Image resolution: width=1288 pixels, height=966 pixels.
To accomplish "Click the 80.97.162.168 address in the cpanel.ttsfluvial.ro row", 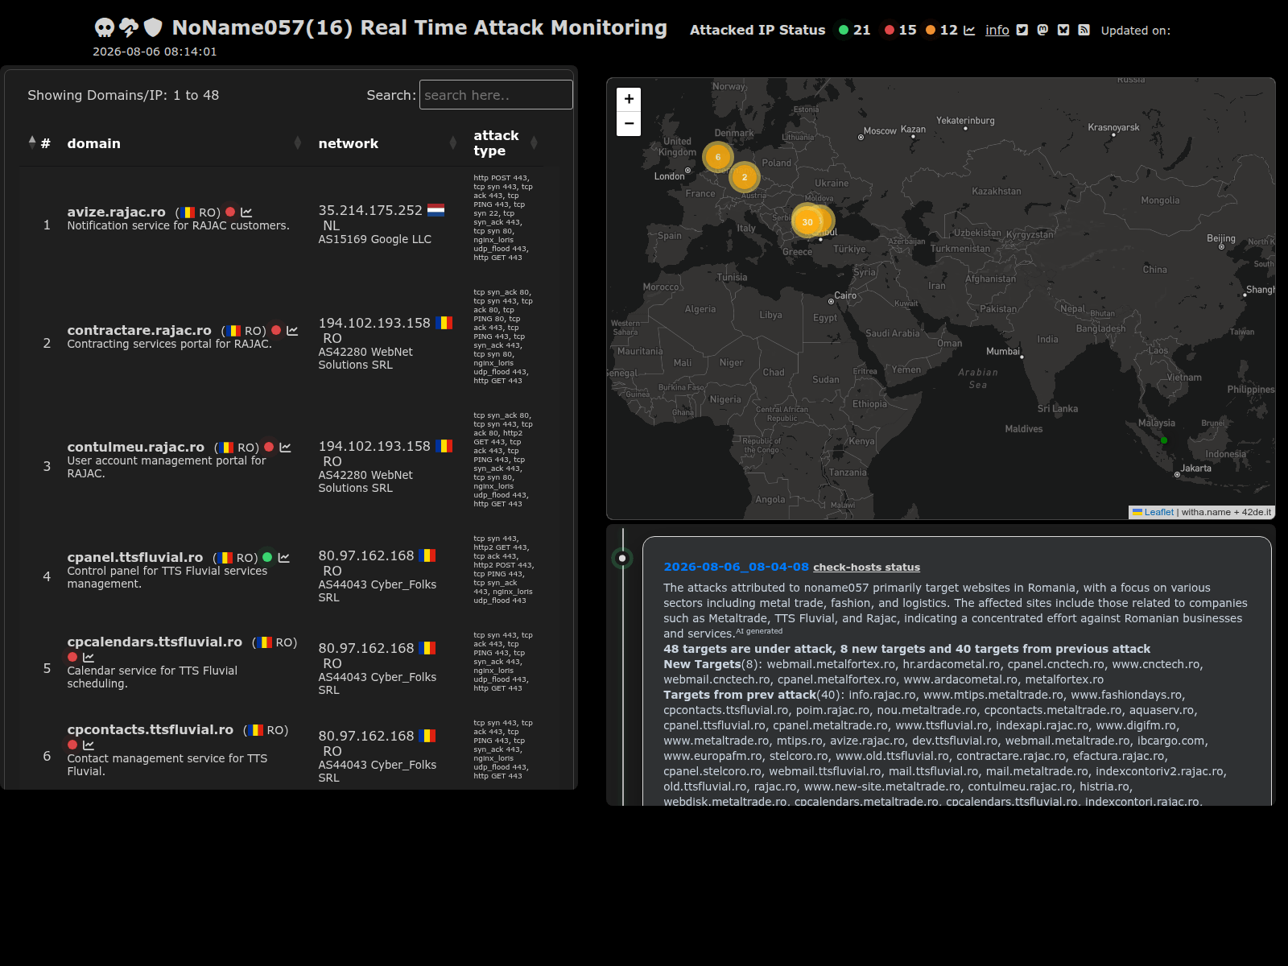I will tap(366, 555).
